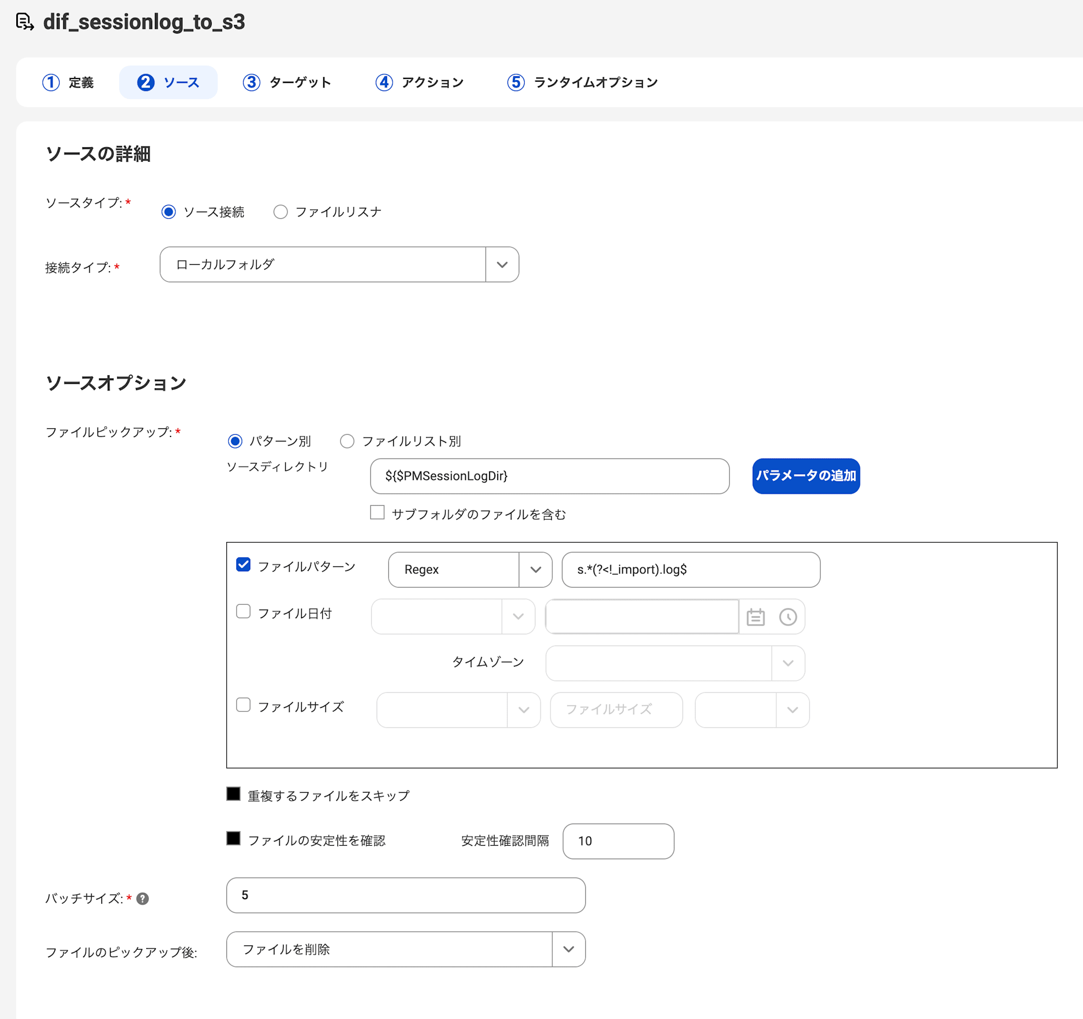1083x1019 pixels.
Task: Go to the 定義 tab
Action: [68, 82]
